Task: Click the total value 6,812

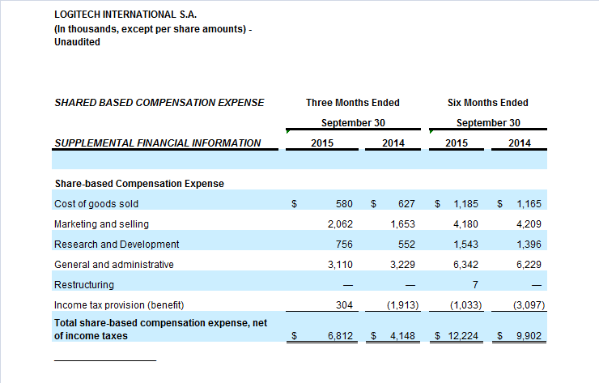Action: (340, 335)
